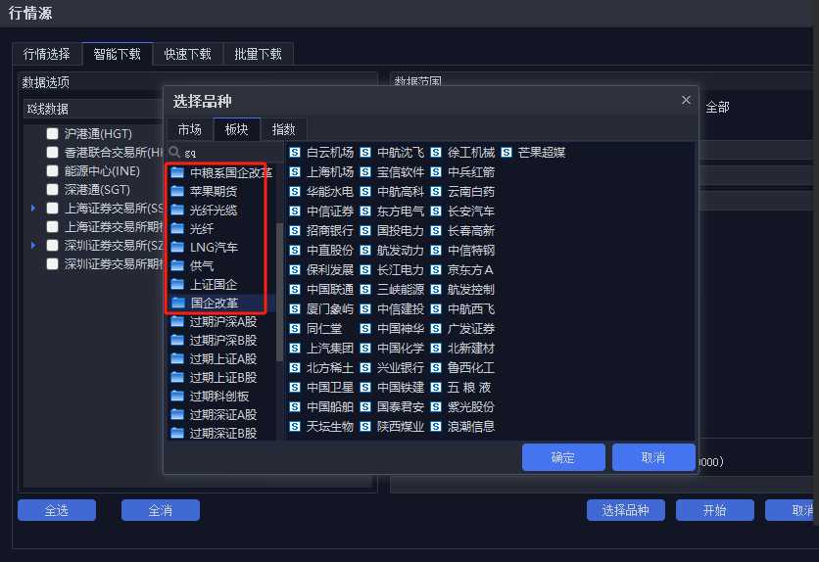Select the 光纤 folder row
Screen dimensions: 819x562
[222, 228]
